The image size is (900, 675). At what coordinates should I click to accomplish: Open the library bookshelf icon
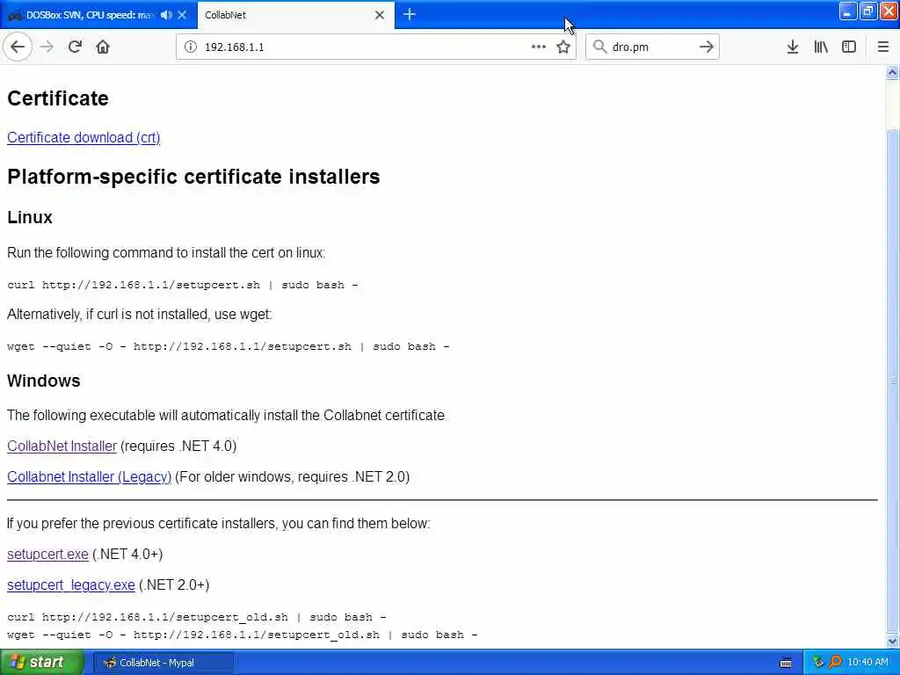(x=821, y=47)
